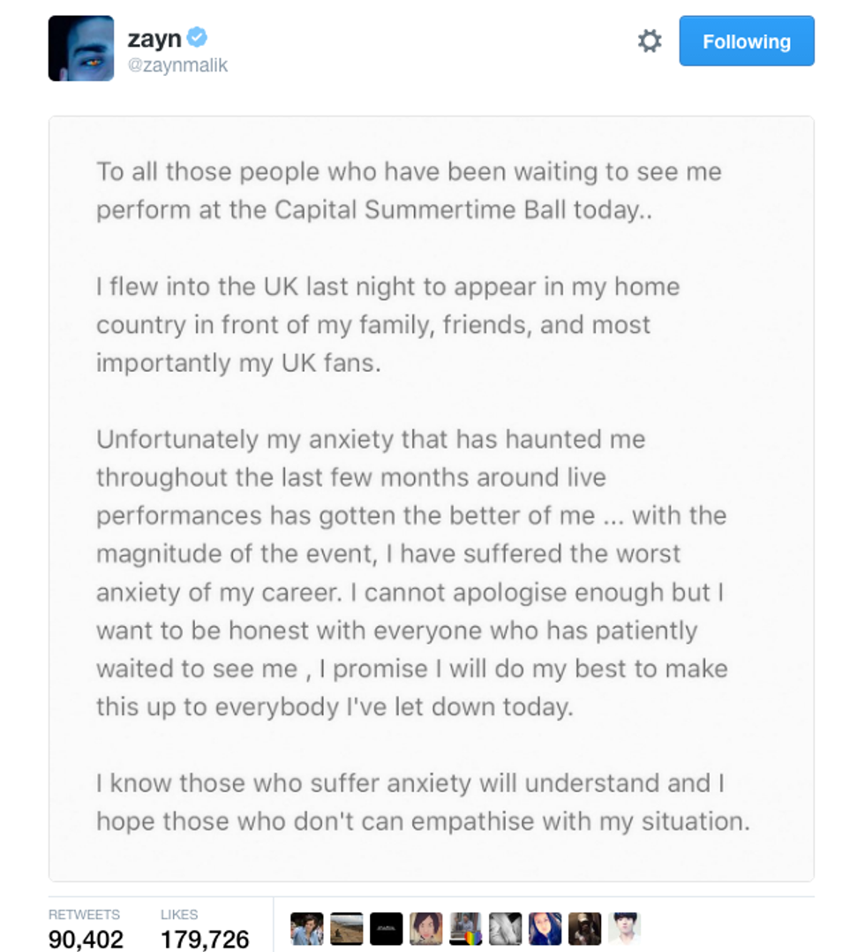Click the paragraph starting "Unfortunately my anxiety"
865x952 pixels.
[x=411, y=573]
